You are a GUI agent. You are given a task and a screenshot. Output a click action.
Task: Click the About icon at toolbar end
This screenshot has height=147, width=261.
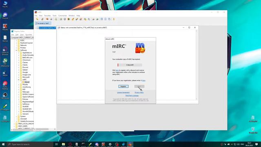(x=114, y=19)
